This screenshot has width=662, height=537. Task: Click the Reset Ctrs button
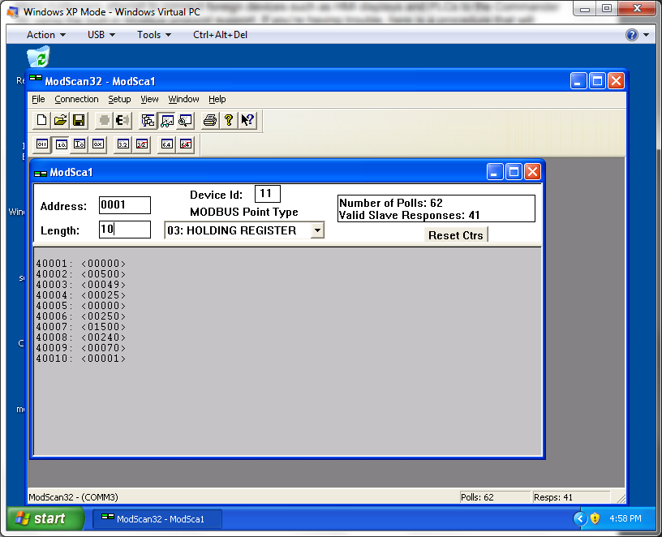tap(456, 235)
